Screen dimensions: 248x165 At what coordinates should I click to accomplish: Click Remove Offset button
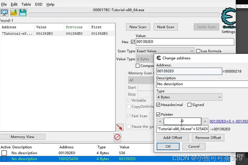[x=208, y=138]
